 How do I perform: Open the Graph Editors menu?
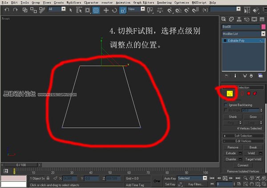pos(144,3)
